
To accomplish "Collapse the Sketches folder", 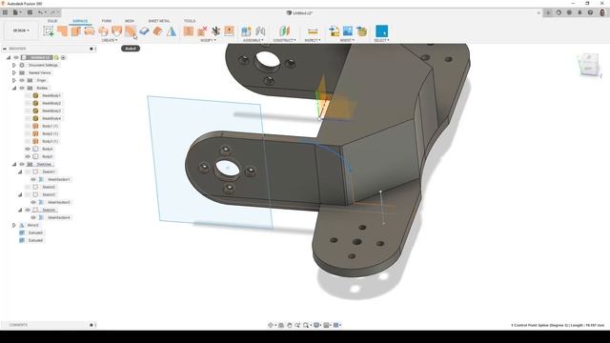I will tap(14, 164).
